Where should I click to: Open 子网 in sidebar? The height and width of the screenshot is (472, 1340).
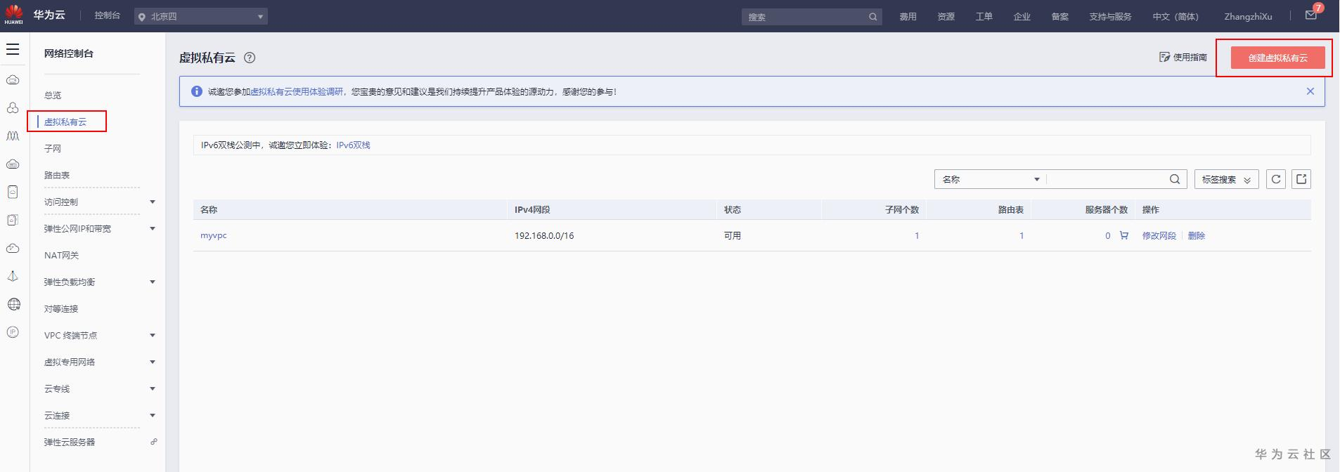53,148
